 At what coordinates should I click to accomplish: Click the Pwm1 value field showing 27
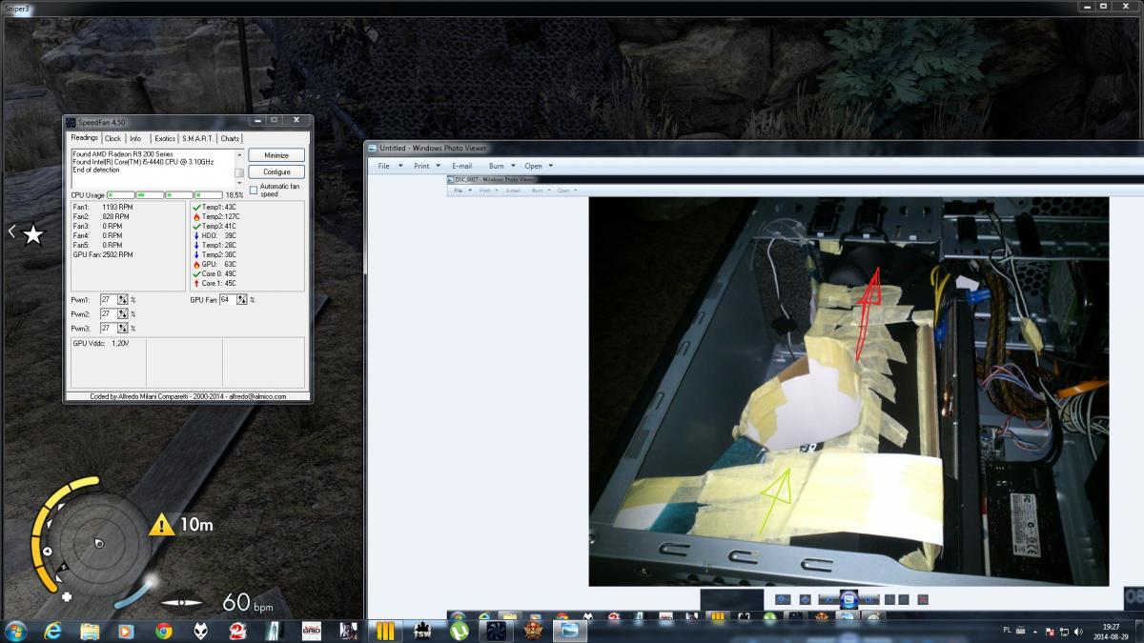(109, 299)
